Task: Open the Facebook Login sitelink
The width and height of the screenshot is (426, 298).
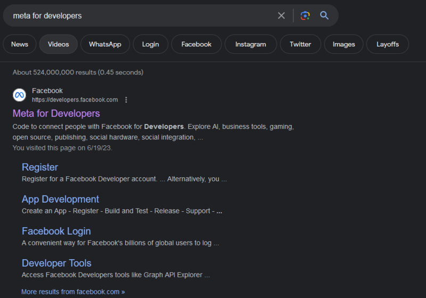Action: tap(56, 231)
